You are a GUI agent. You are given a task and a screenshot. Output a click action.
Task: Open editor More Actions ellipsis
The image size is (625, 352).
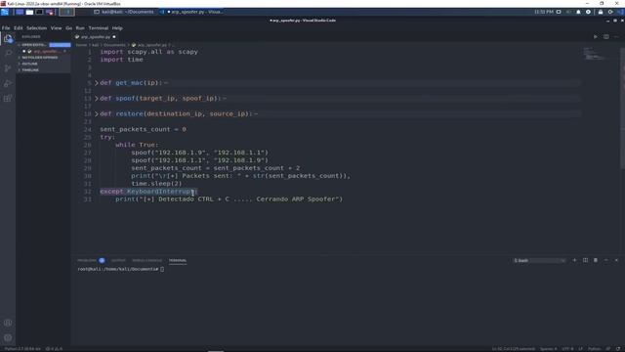click(x=616, y=37)
